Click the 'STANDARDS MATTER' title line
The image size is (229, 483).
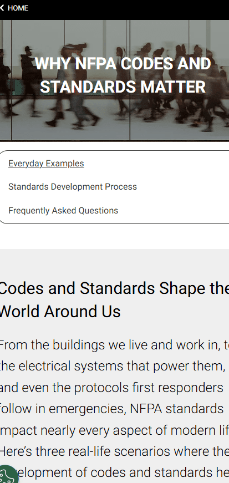(123, 87)
